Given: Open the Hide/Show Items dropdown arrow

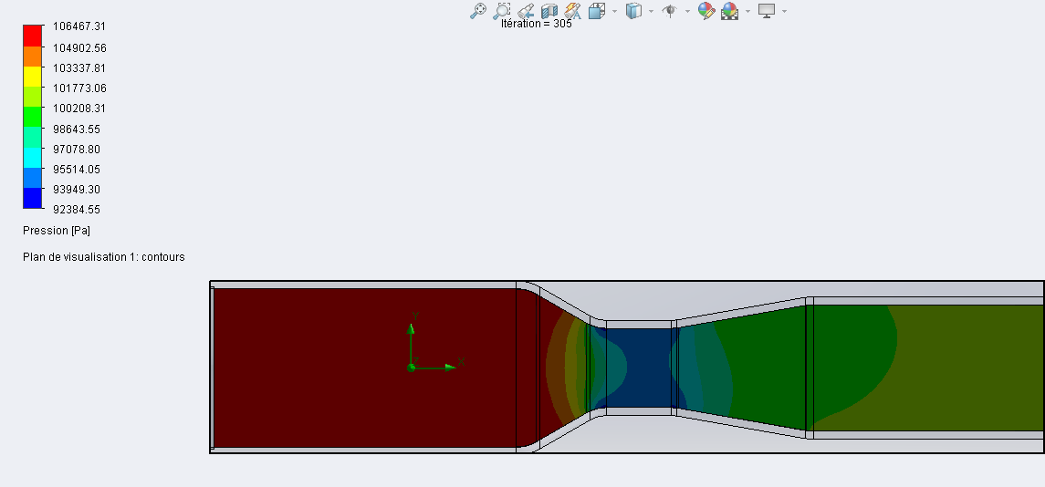Looking at the screenshot, I should tap(687, 12).
